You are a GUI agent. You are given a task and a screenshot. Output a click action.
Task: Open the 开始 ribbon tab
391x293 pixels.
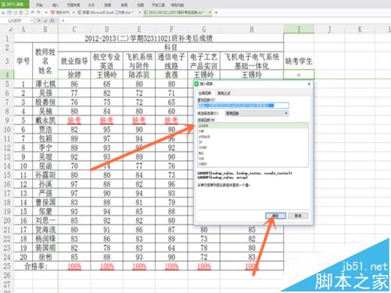click(x=39, y=5)
